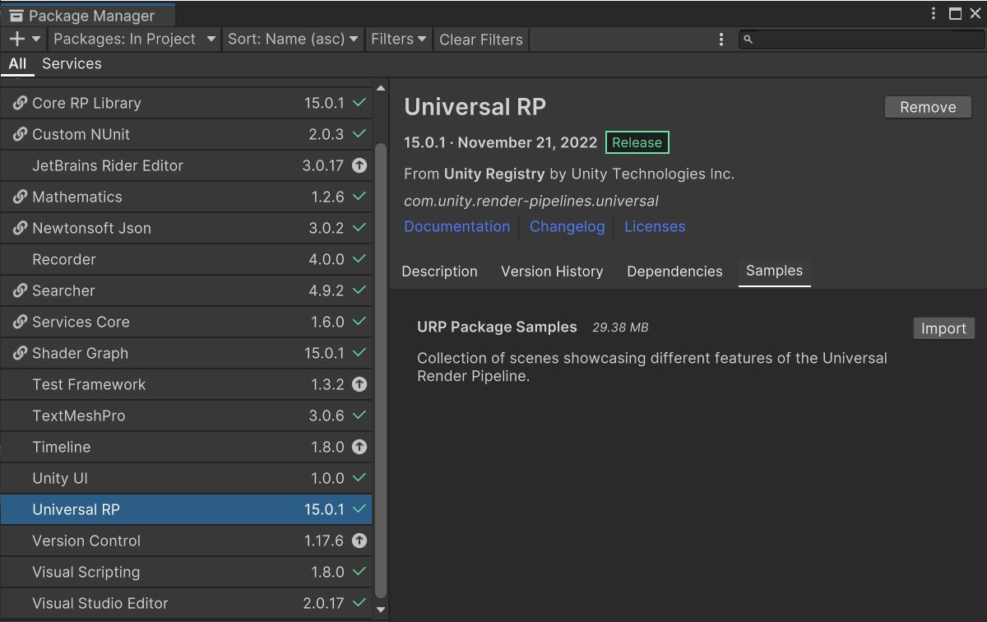Open the Filters dropdown
Image resolution: width=987 pixels, height=622 pixels.
coord(398,39)
